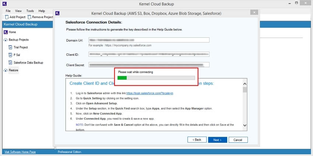Click help step 'New Connected App'

[108, 114]
